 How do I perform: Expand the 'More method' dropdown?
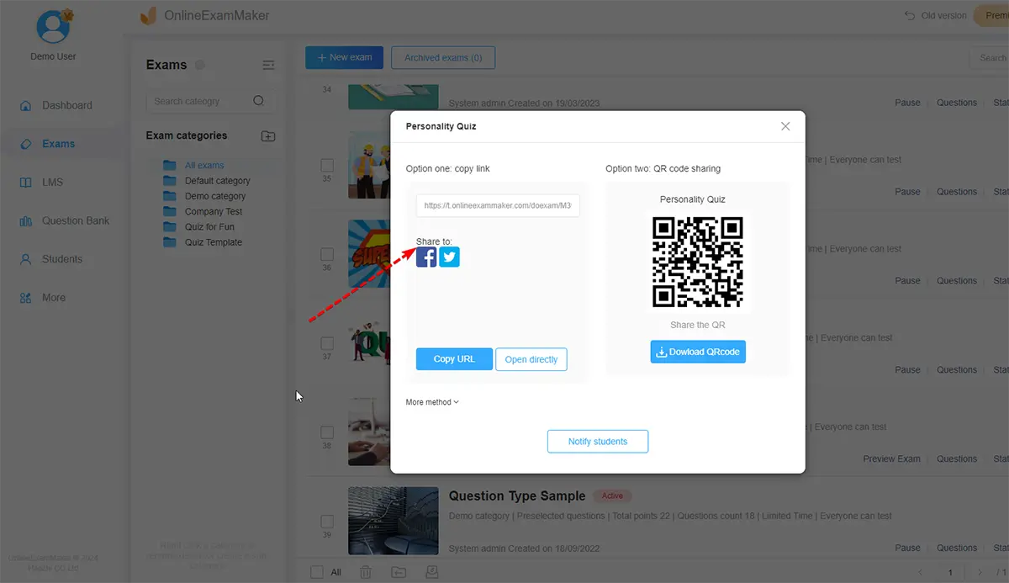pyautogui.click(x=432, y=402)
